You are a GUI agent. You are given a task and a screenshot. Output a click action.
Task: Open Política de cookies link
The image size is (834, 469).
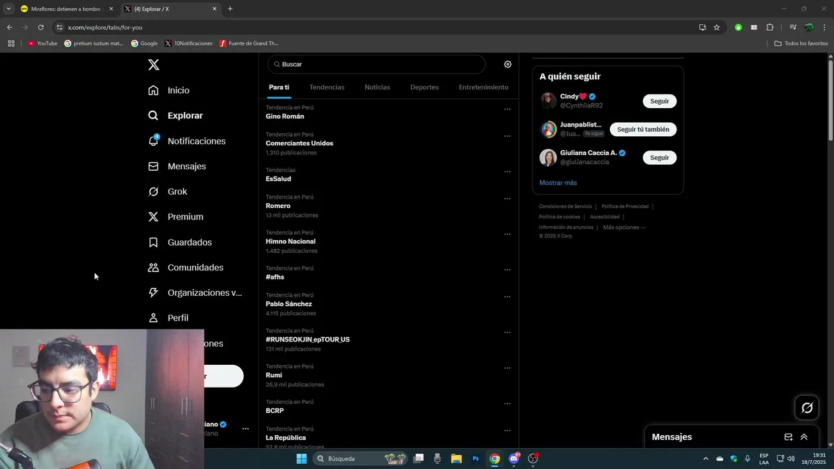[x=559, y=217]
